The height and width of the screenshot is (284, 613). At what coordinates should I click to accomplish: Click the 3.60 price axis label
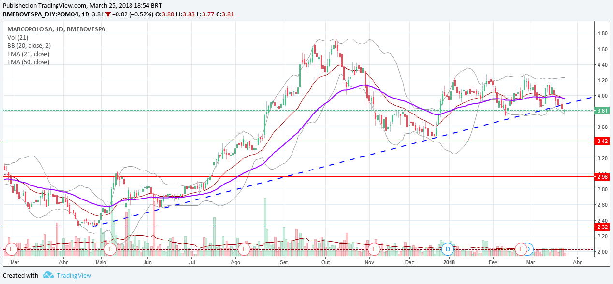pyautogui.click(x=602, y=127)
